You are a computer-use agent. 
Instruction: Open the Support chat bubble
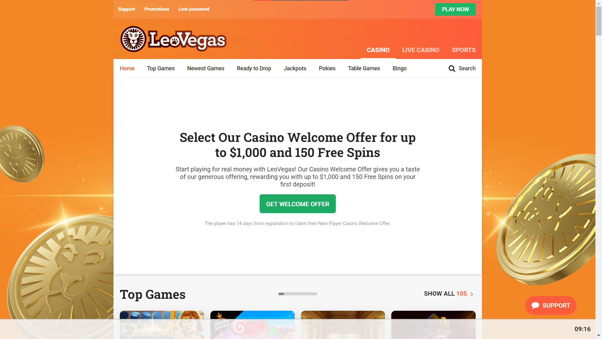click(551, 305)
